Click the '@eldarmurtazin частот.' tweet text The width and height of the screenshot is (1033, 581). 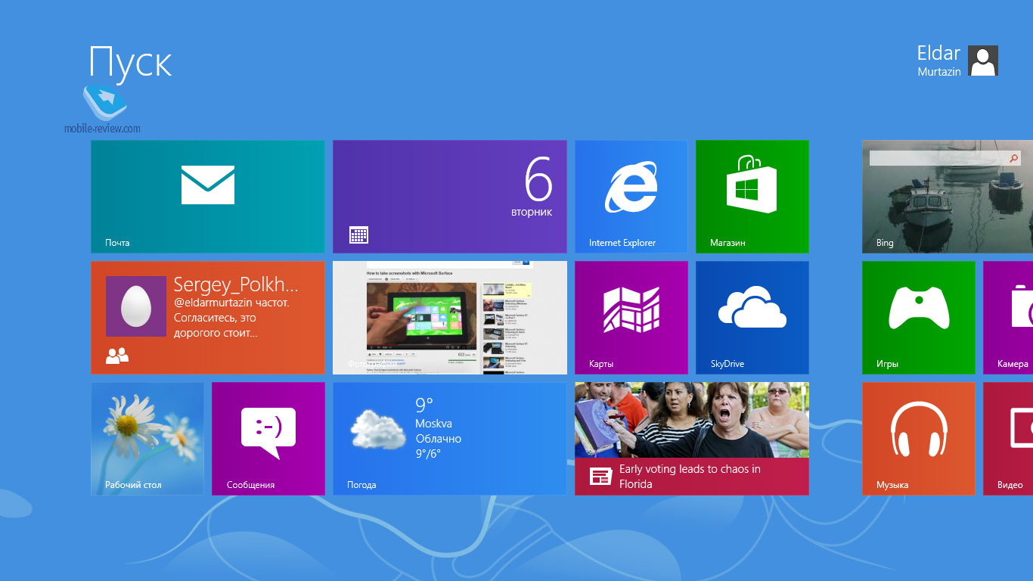(232, 303)
